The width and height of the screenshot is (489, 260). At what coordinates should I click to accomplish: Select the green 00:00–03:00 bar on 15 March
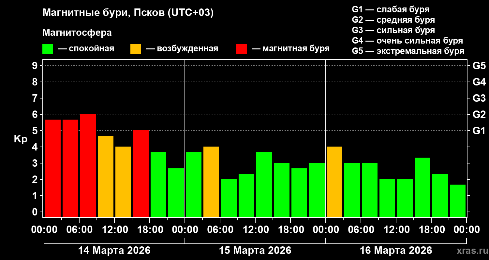click(194, 185)
